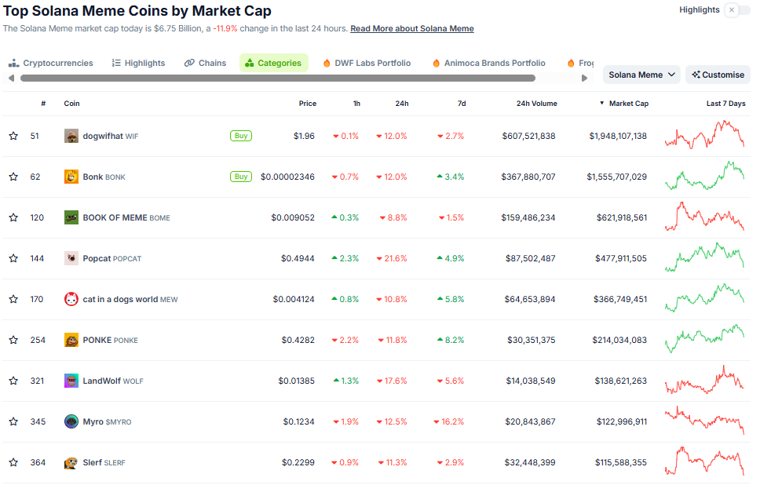
Task: Click the cat in a dogs world icon
Action: click(x=71, y=299)
